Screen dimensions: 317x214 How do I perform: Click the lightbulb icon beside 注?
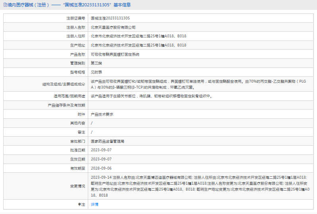click(79, 204)
